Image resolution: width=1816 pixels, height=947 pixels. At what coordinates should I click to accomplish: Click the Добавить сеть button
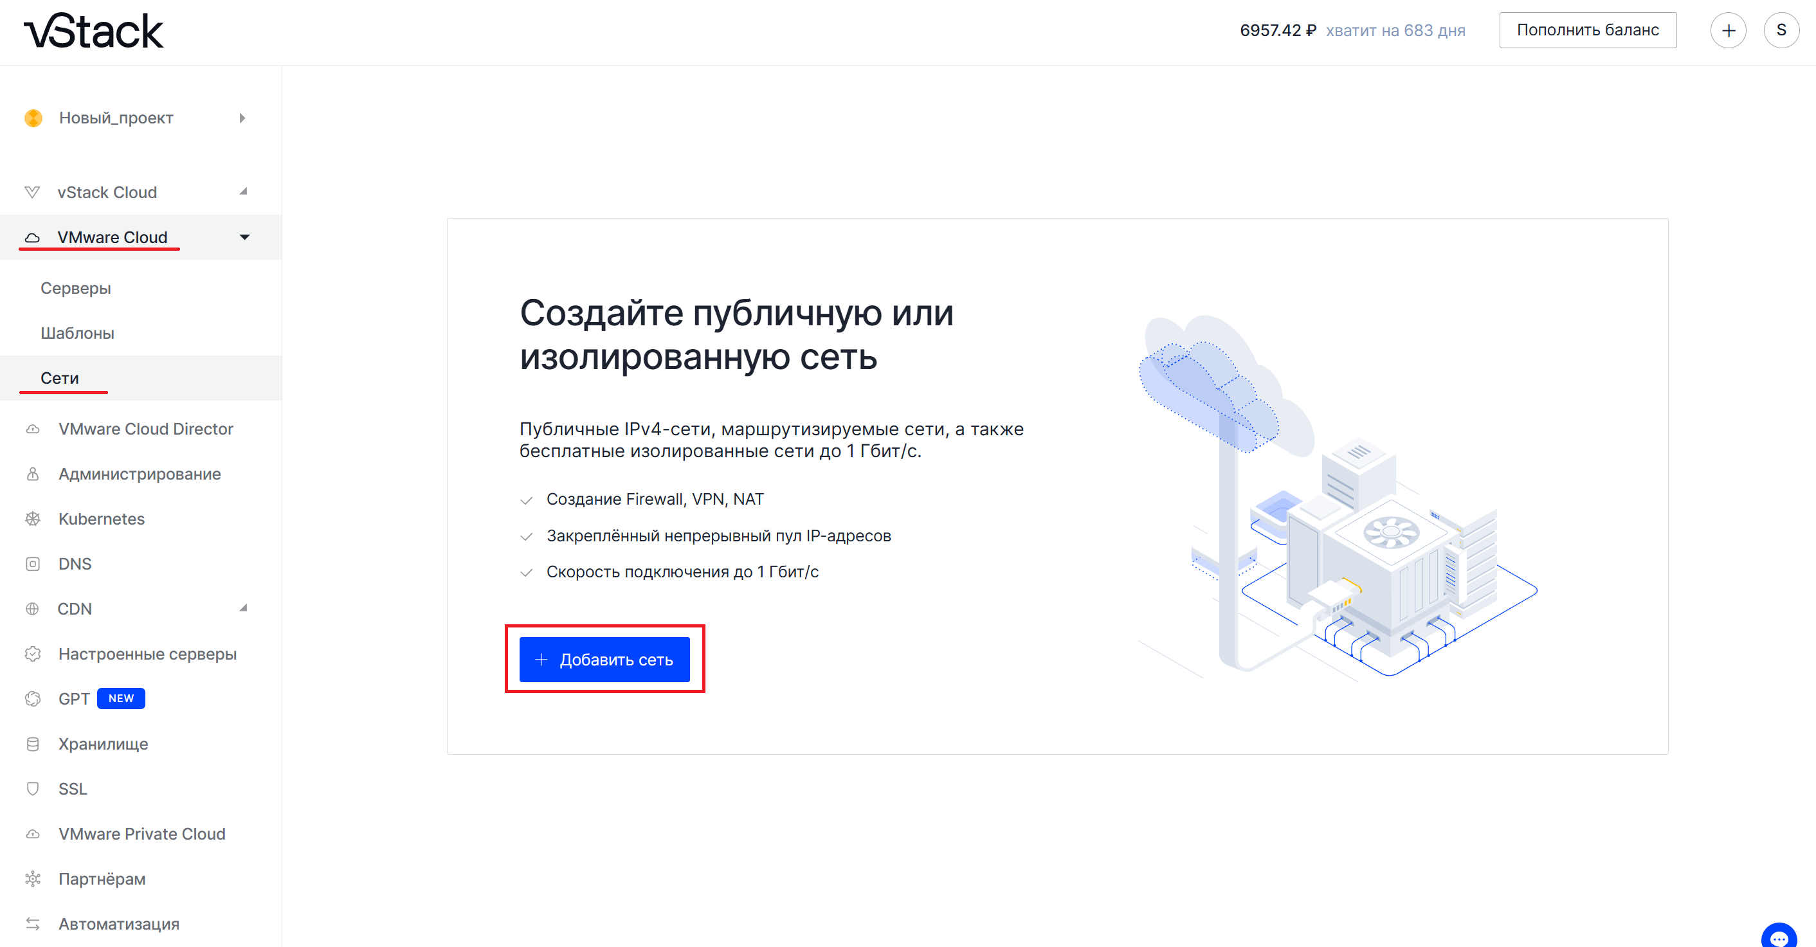[604, 660]
